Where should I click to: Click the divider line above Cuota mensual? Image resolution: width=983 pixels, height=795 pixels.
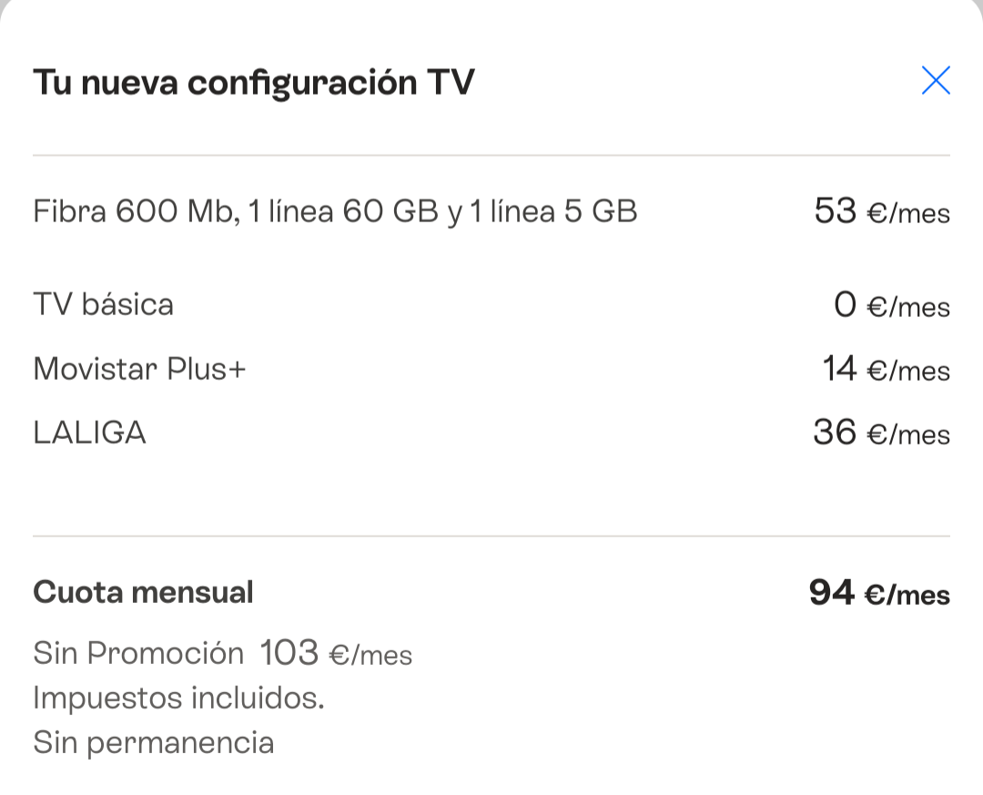(491, 536)
